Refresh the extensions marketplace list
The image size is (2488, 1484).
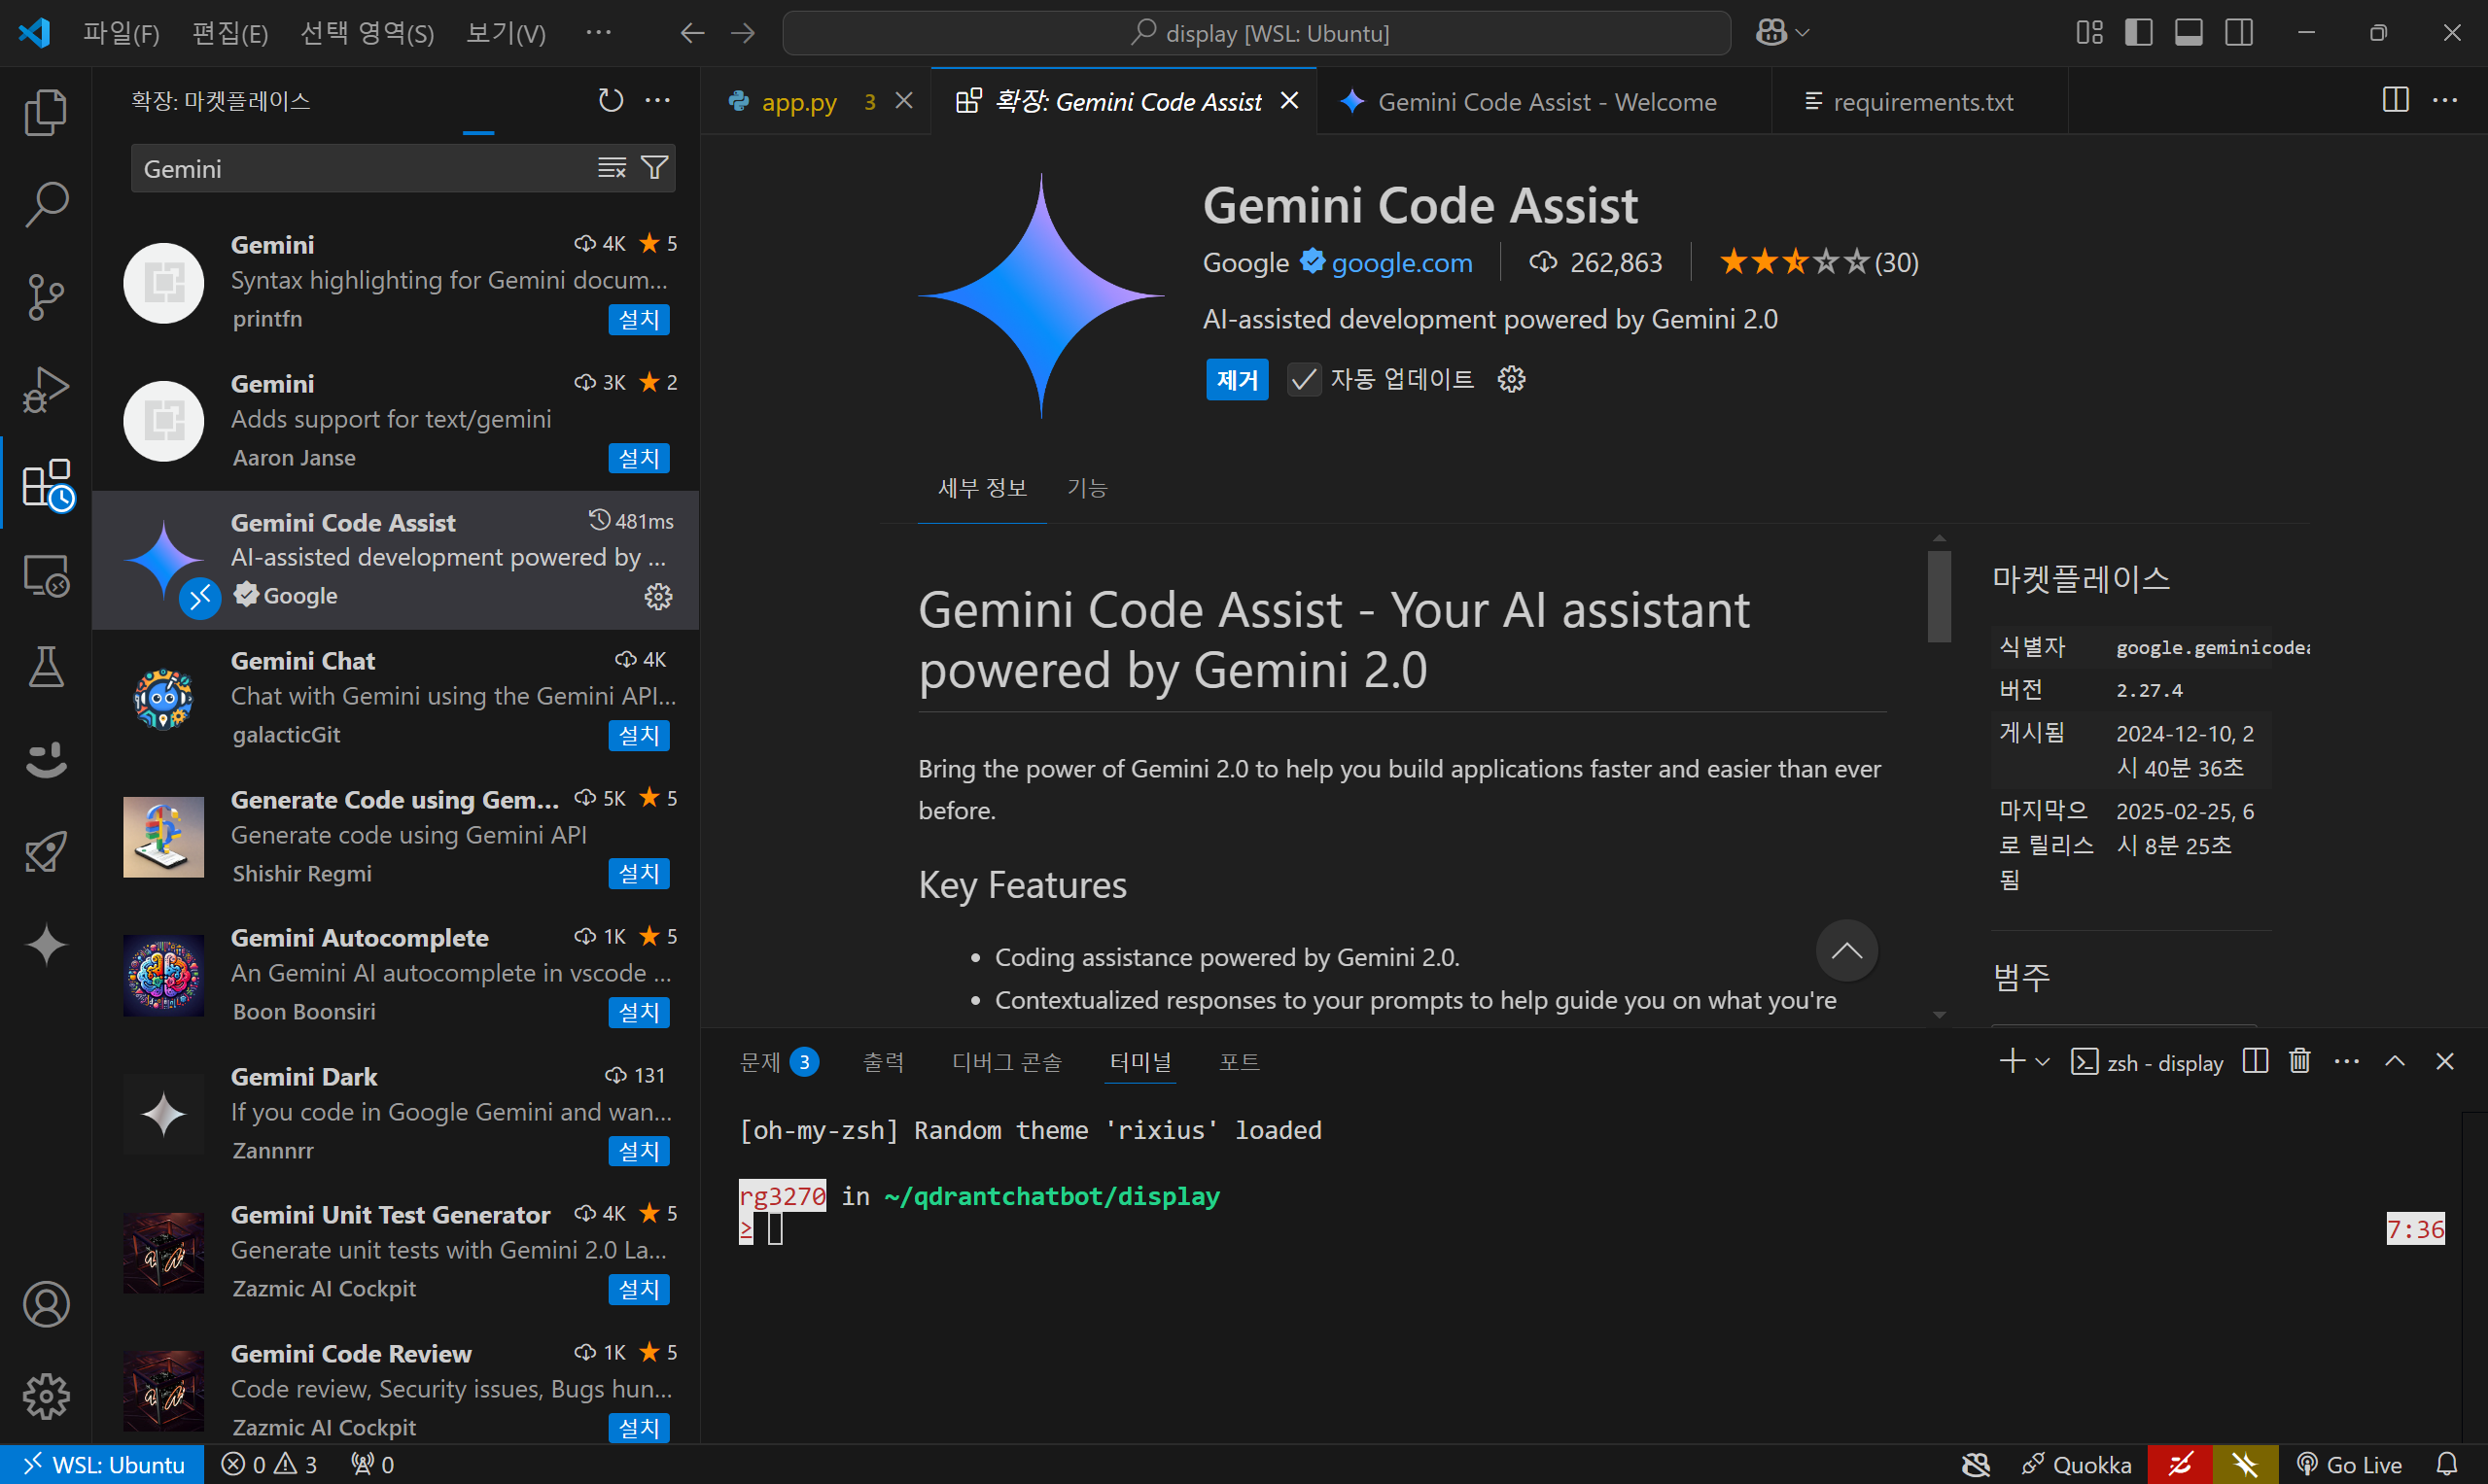coord(611,100)
